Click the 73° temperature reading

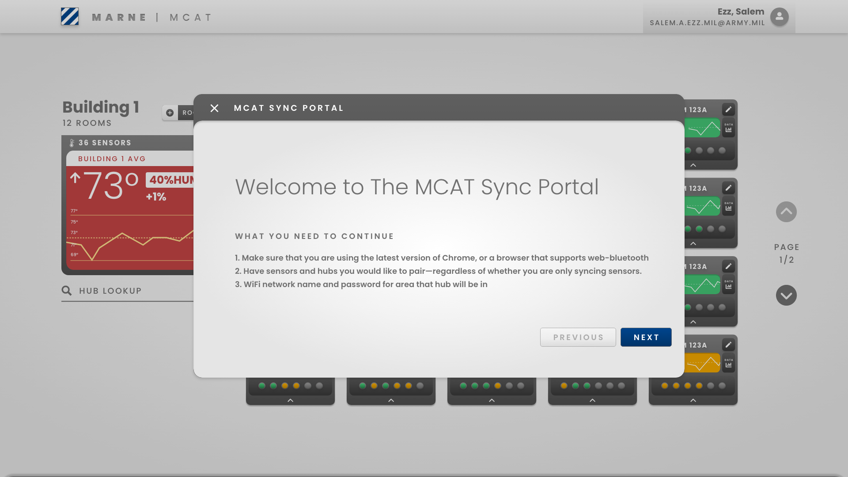click(x=110, y=186)
